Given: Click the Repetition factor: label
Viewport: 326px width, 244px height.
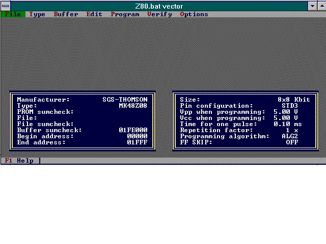Looking at the screenshot, I should [216, 130].
